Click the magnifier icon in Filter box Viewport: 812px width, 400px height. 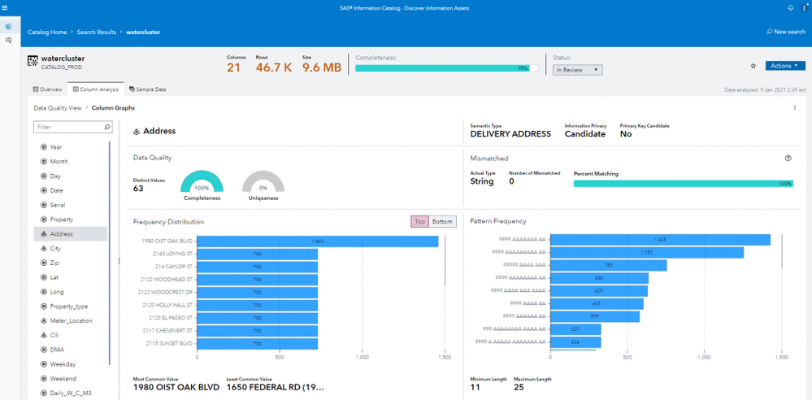pos(106,127)
